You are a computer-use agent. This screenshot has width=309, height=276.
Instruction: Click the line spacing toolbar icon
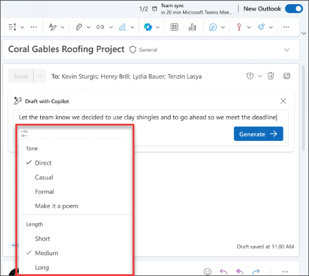click(12, 27)
